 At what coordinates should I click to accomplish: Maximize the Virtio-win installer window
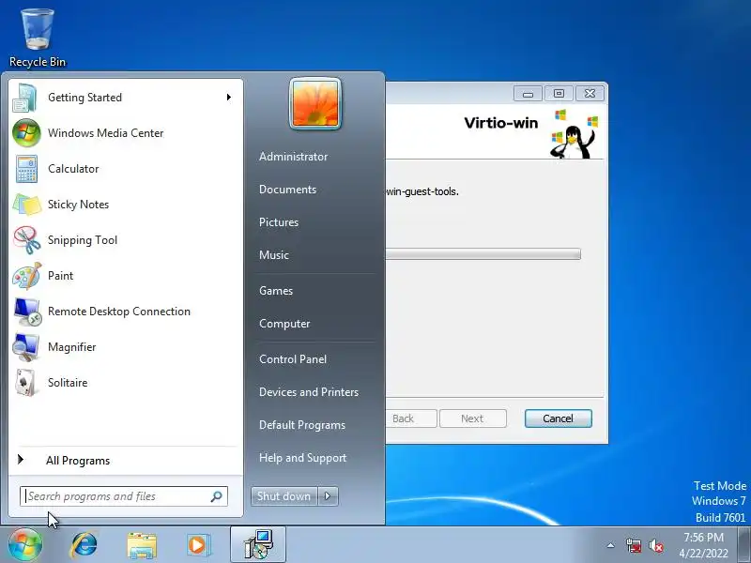coord(559,94)
